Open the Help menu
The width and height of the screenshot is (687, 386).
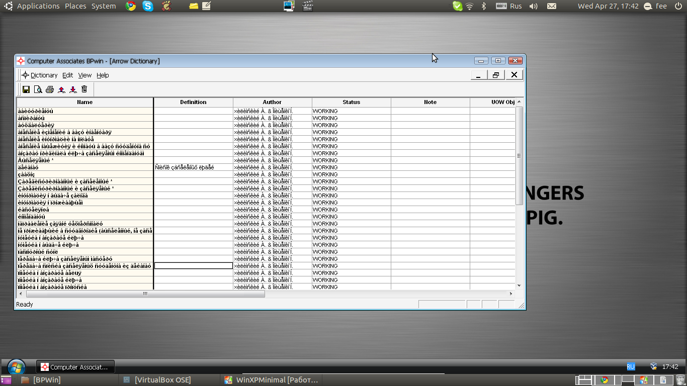coord(103,75)
